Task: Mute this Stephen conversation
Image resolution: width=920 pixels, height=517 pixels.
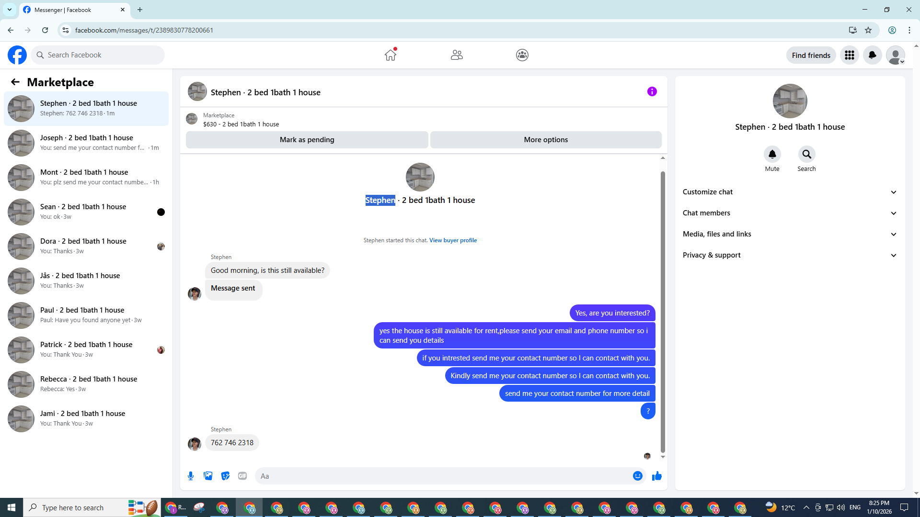Action: click(x=772, y=154)
